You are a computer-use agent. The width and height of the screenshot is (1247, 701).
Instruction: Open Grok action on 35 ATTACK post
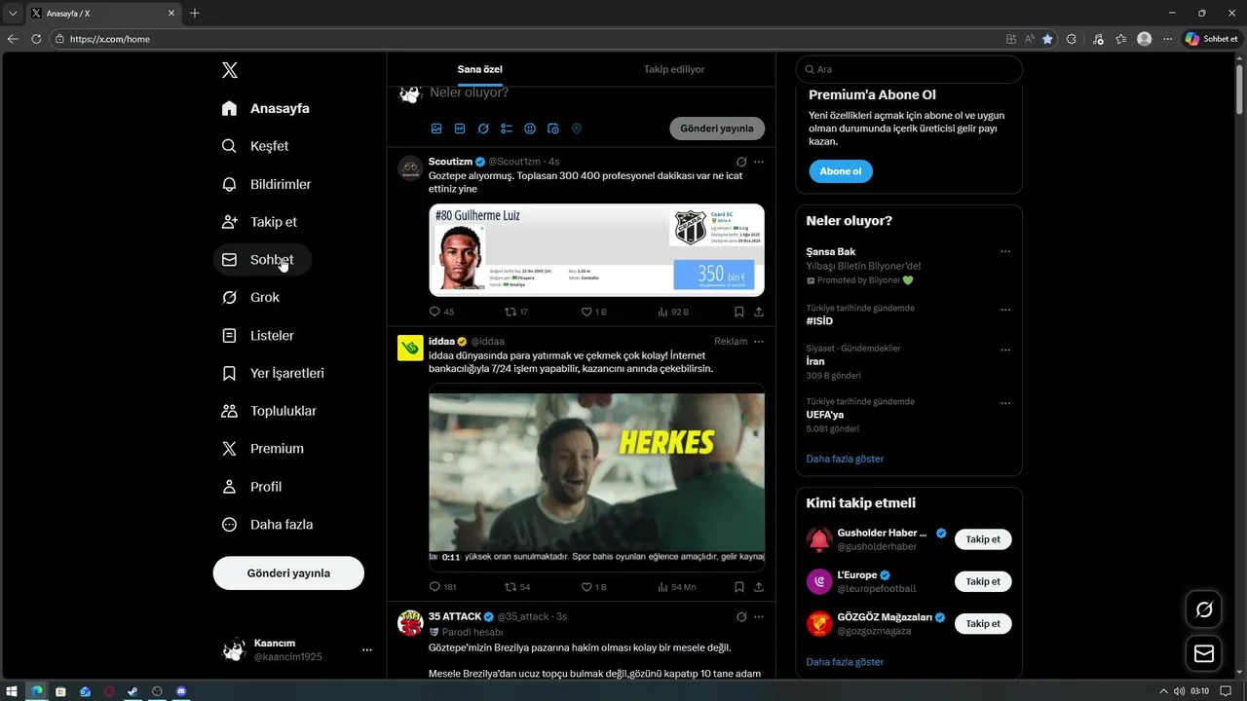tap(741, 617)
